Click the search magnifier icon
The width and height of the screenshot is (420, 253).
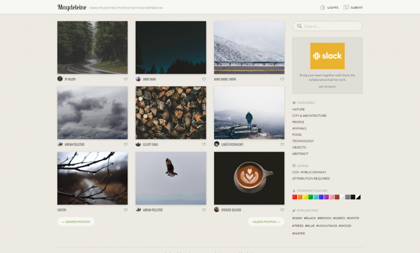[300, 26]
